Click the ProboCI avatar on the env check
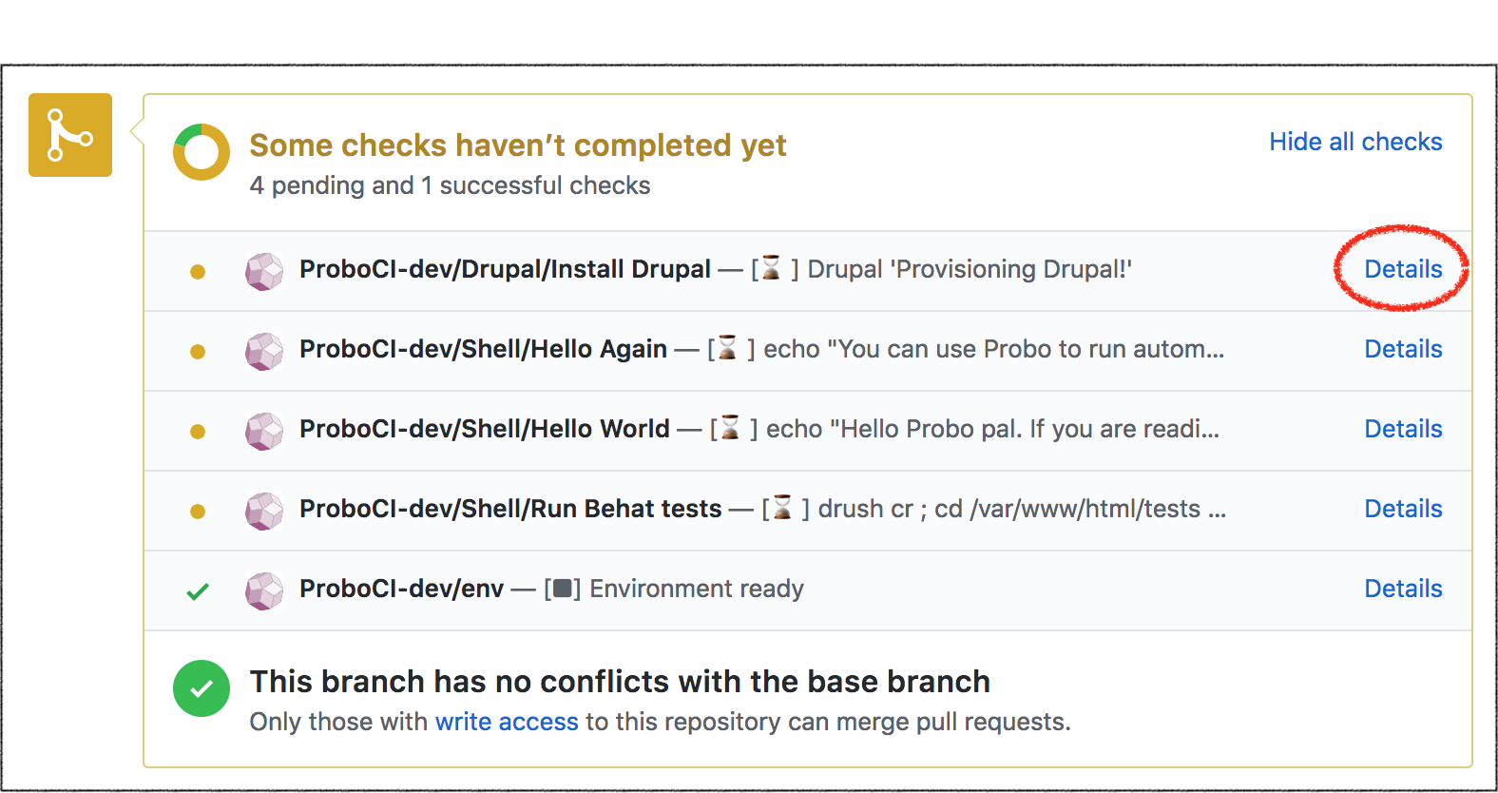Screen dimensions: 1498x793 tap(263, 590)
